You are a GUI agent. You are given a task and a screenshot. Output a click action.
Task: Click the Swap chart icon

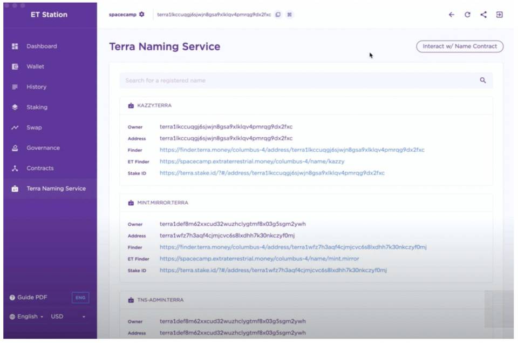15,127
